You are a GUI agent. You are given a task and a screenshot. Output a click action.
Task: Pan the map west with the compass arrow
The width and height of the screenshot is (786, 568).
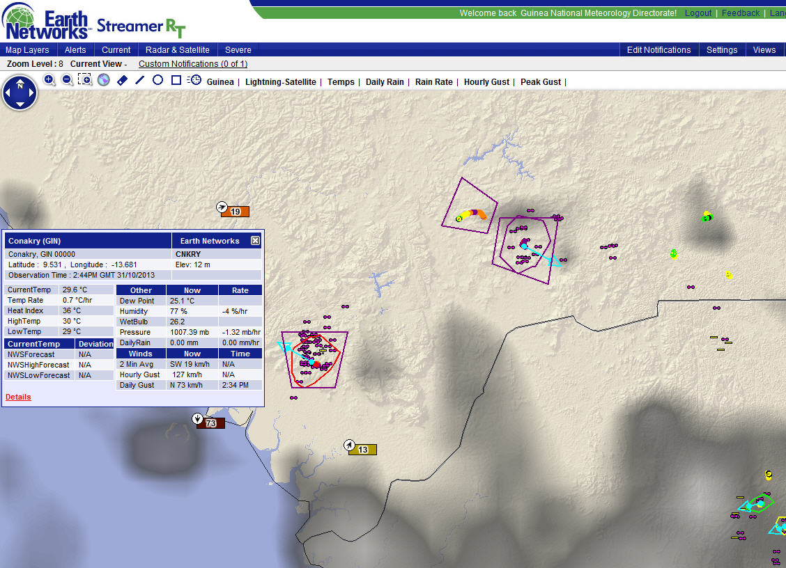(x=8, y=93)
